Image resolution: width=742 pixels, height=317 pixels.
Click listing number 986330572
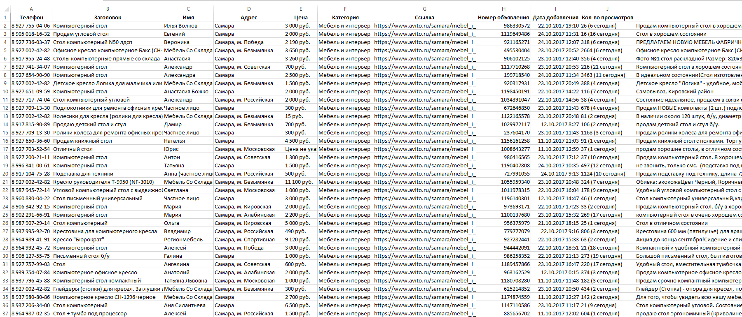[x=503, y=25]
